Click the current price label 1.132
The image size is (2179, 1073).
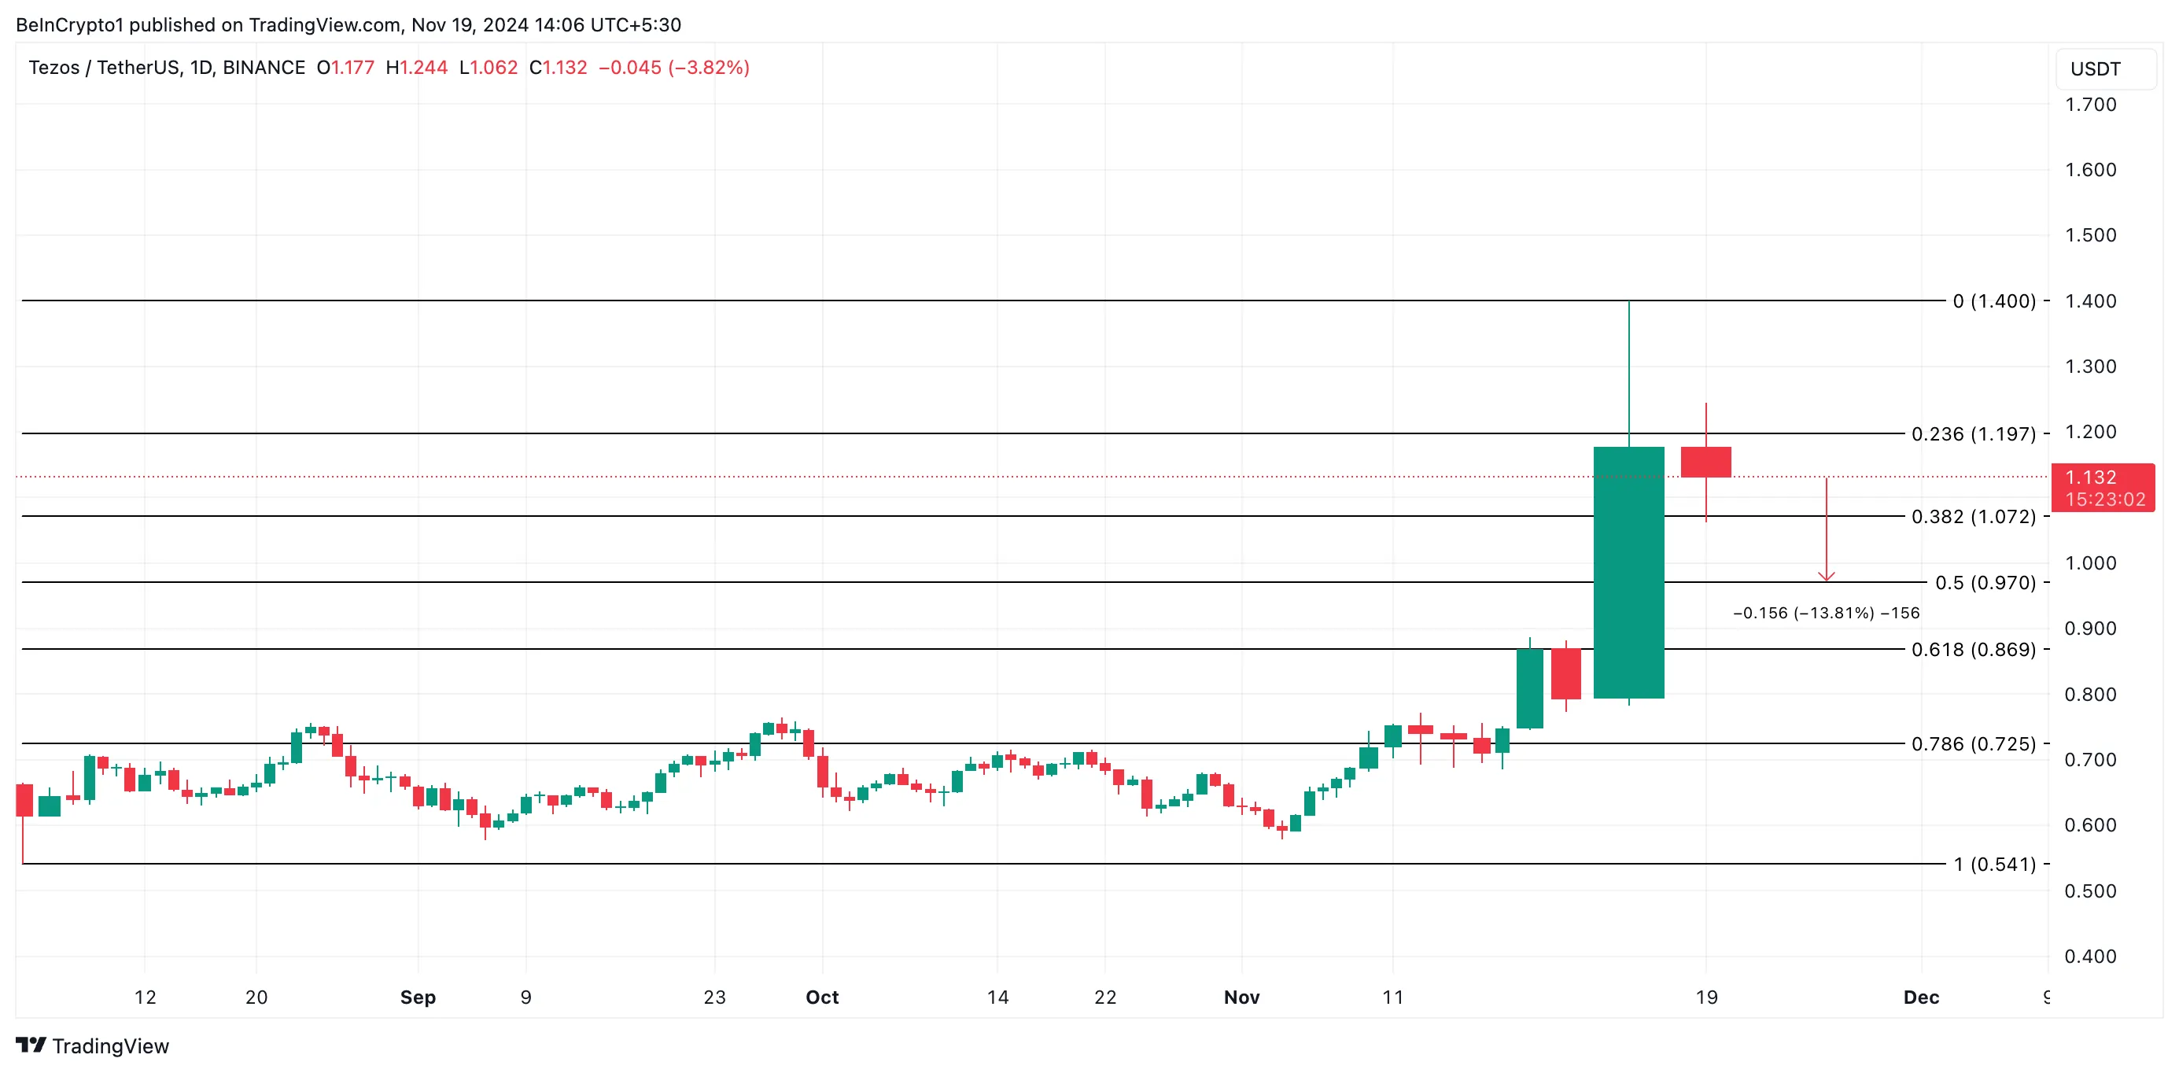(x=2103, y=488)
